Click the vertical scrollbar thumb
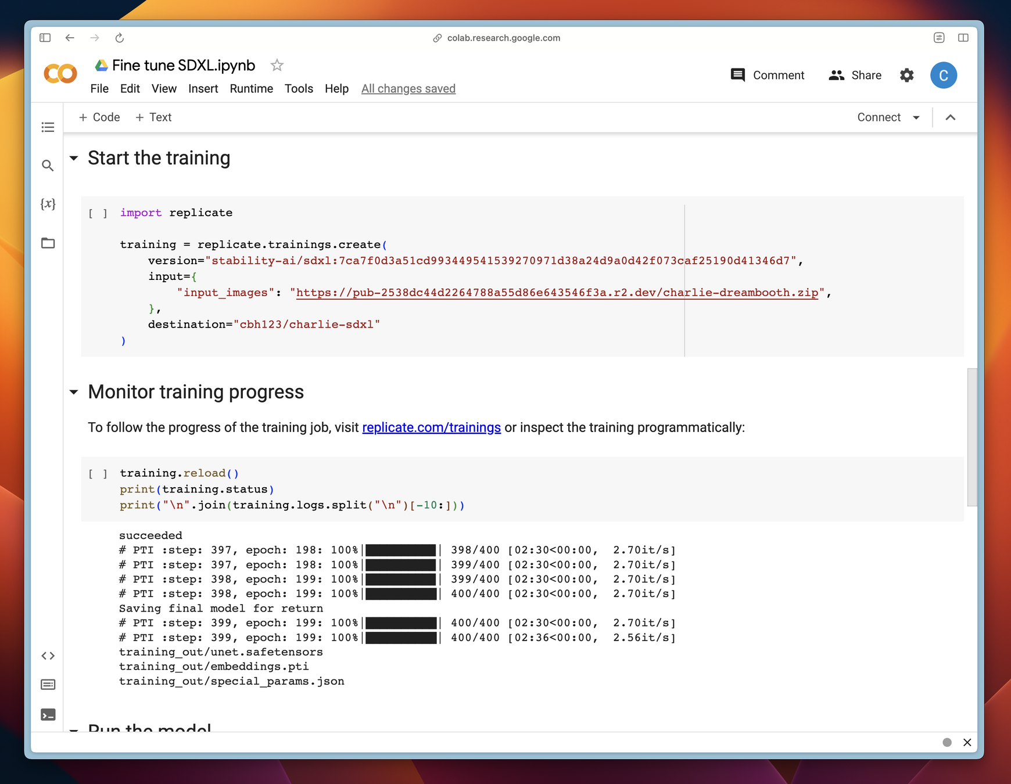The width and height of the screenshot is (1011, 784). click(971, 437)
